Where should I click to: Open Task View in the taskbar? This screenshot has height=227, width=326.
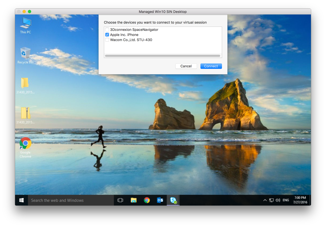(x=120, y=200)
